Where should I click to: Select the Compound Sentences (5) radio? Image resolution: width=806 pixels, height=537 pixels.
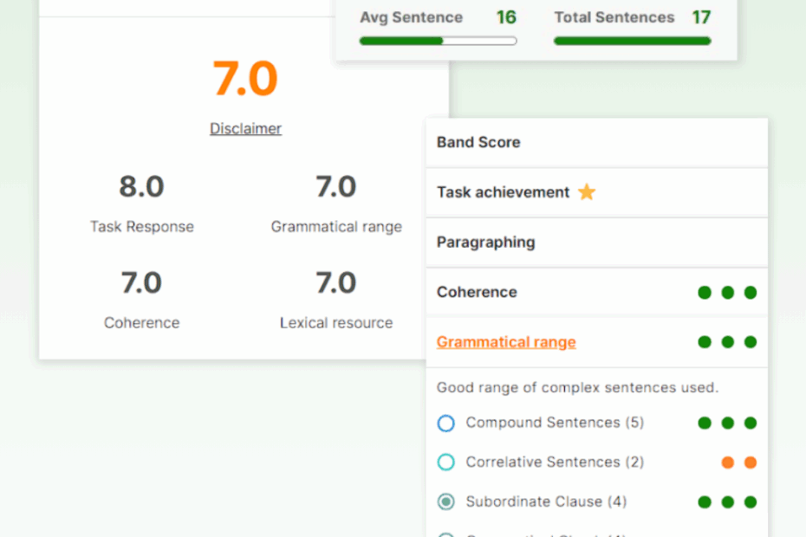coord(445,423)
